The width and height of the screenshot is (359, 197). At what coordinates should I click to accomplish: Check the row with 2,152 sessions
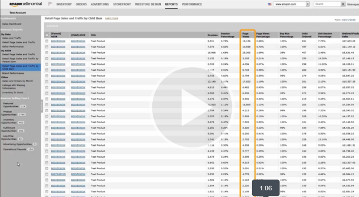coord(47,59)
